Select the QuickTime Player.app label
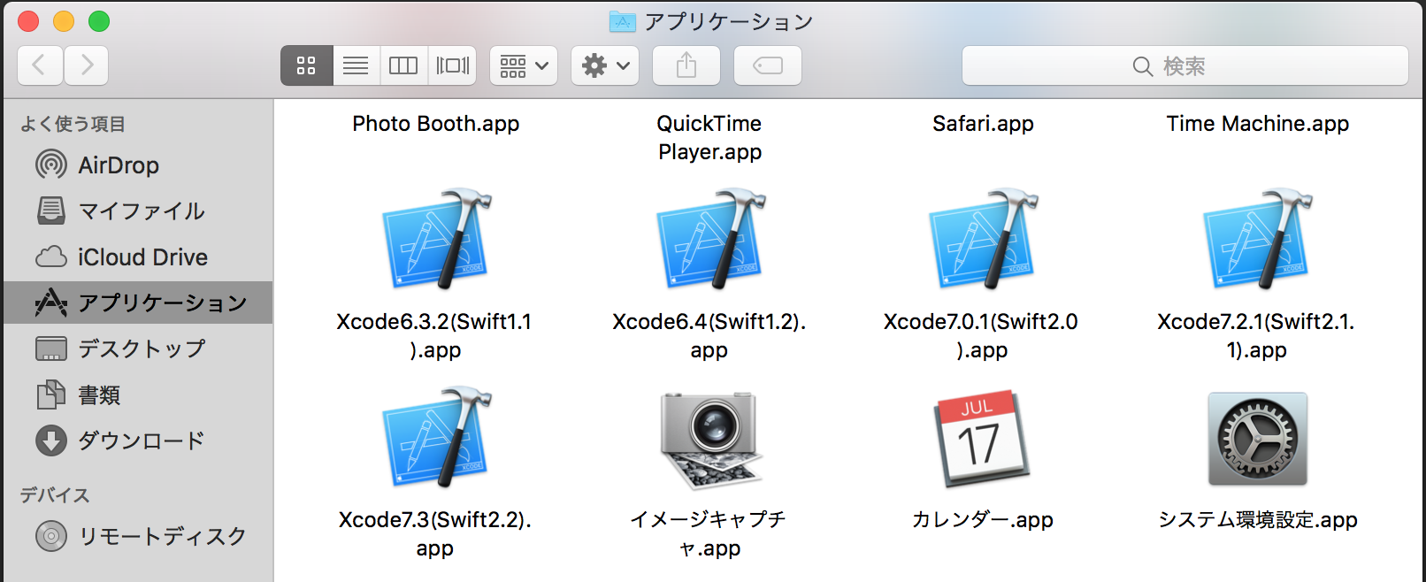Viewport: 1426px width, 582px height. pos(709,137)
